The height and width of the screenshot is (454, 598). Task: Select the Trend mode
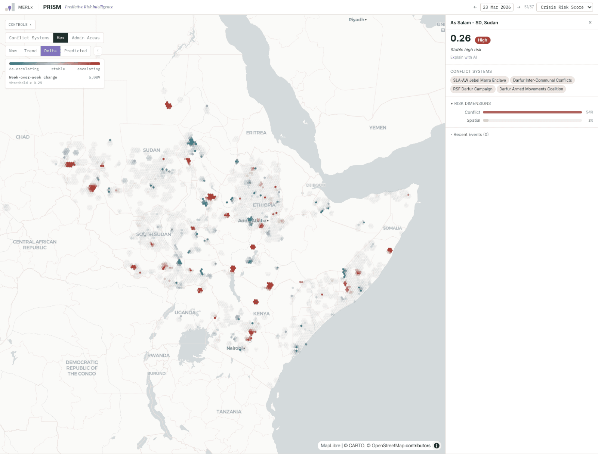point(30,51)
